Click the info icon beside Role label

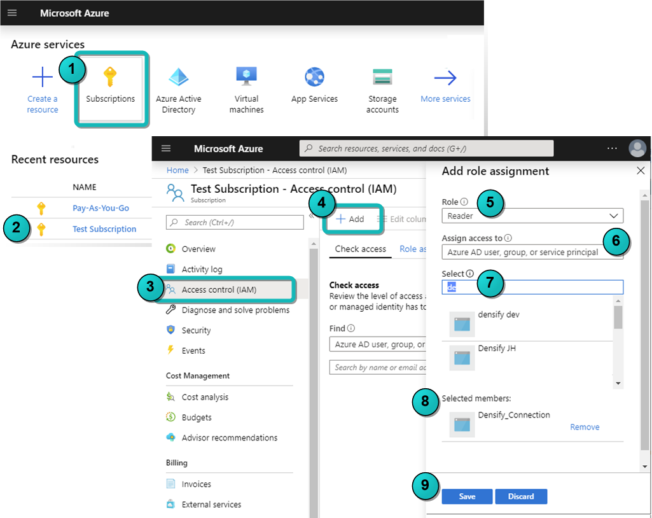pos(464,202)
